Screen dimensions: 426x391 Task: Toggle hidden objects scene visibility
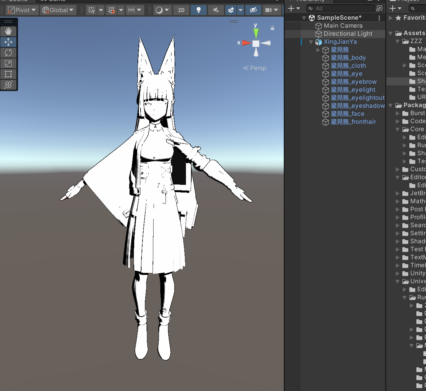coord(253,10)
